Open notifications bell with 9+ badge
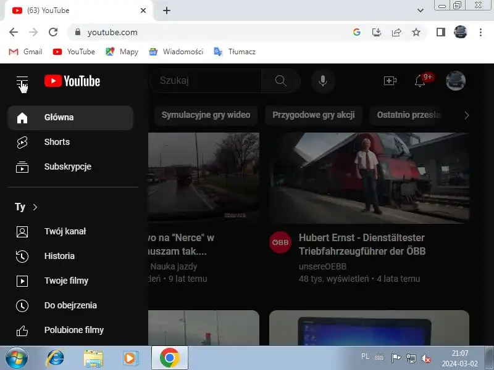 point(421,81)
